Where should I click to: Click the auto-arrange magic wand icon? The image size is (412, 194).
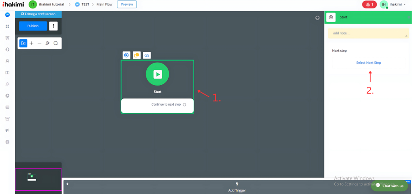(x=47, y=43)
